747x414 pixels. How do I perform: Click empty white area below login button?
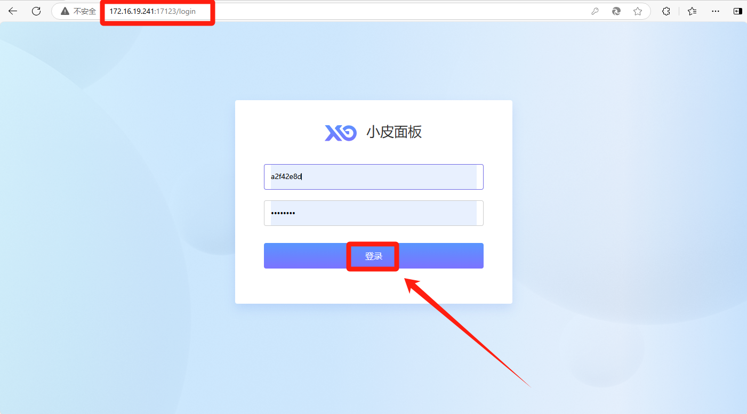tap(374, 286)
